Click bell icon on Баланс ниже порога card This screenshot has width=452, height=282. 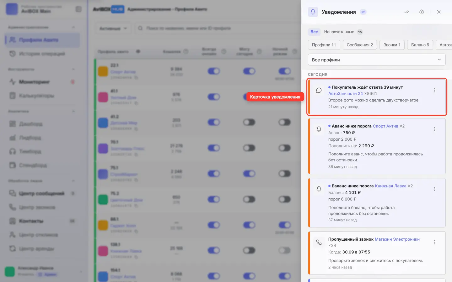coord(319,189)
